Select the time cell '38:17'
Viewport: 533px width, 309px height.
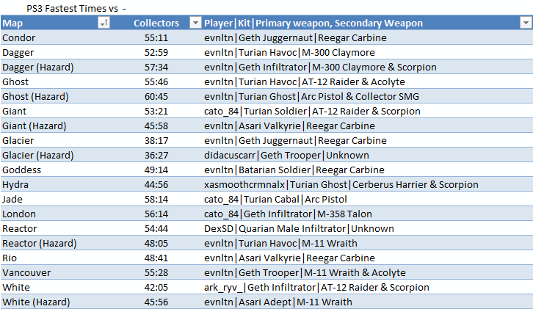(156, 140)
